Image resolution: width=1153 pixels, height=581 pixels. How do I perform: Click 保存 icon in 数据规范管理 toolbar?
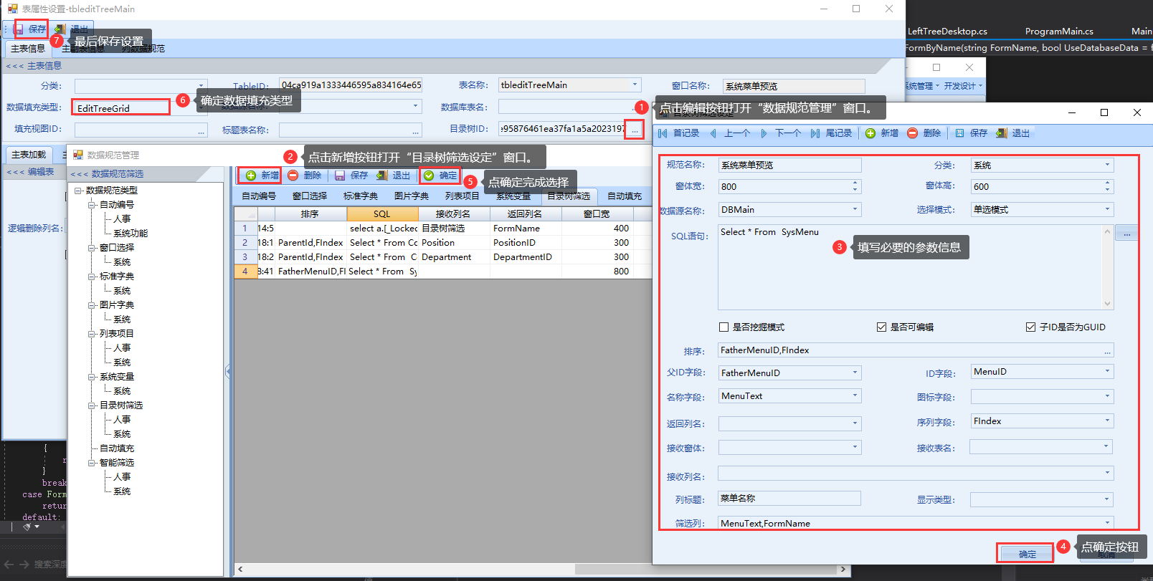pos(340,176)
